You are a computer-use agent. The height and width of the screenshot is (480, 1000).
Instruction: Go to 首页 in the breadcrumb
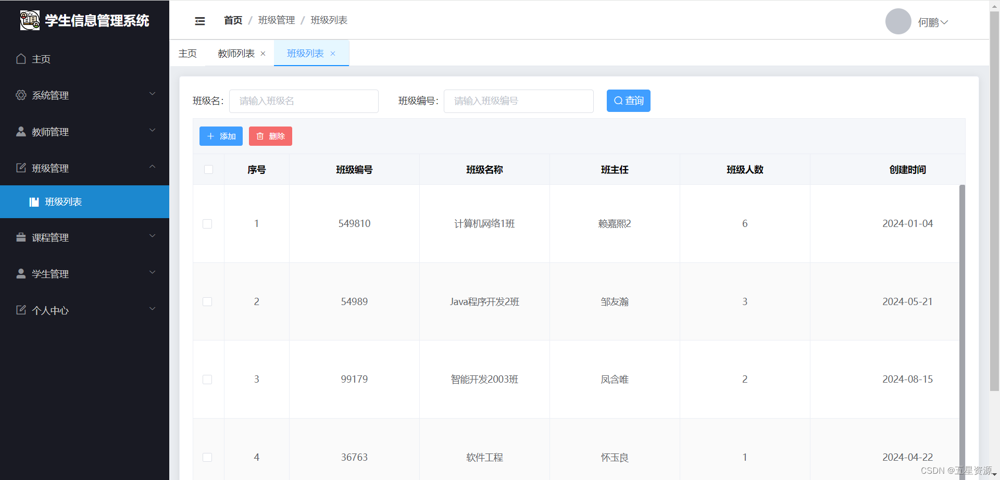[233, 20]
